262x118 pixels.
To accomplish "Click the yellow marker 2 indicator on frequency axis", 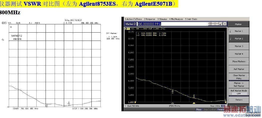I will pyautogui.click(x=194, y=103).
